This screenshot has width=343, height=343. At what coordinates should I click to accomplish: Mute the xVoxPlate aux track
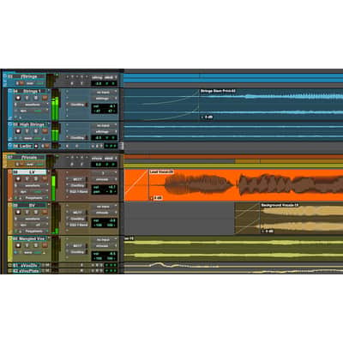coord(47,270)
